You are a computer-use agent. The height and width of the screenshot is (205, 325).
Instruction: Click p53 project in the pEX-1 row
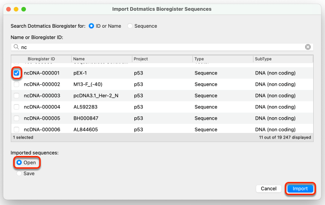coord(139,74)
